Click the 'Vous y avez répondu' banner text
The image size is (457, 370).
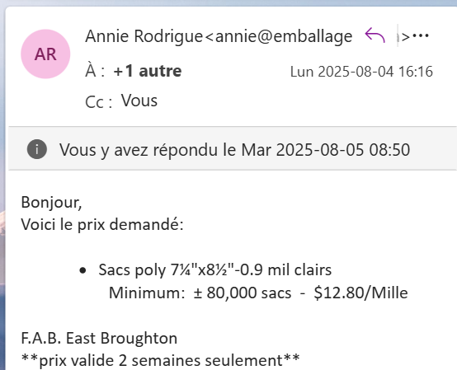234,150
